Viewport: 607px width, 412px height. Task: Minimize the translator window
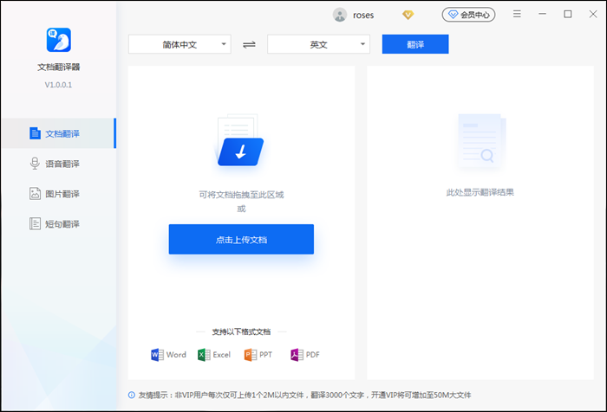coord(542,15)
